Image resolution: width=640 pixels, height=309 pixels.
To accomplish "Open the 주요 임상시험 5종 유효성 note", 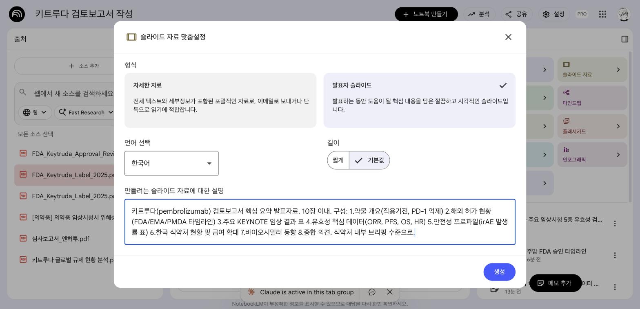I will pyautogui.click(x=565, y=220).
